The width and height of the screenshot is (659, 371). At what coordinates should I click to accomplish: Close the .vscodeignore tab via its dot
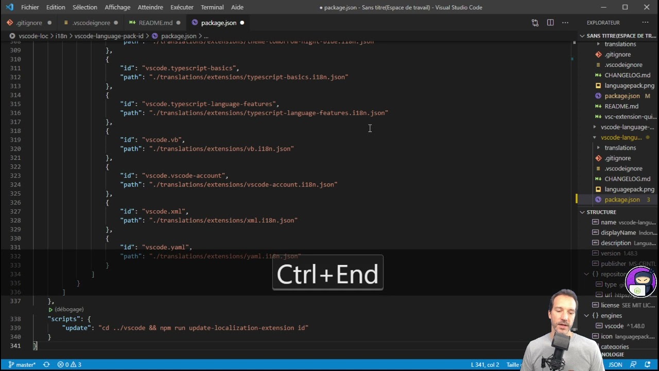tap(116, 23)
